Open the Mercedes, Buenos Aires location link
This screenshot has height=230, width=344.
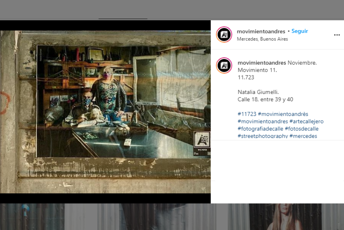(x=262, y=39)
